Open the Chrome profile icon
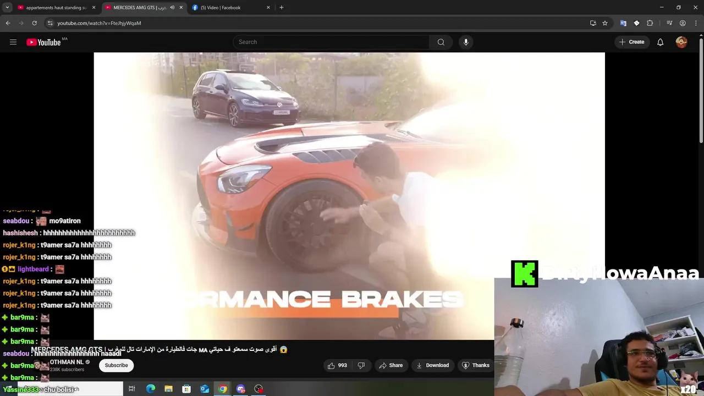Viewport: 704px width, 396px height. [683, 23]
